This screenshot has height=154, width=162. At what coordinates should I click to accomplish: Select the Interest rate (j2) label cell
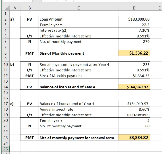click(x=78, y=30)
